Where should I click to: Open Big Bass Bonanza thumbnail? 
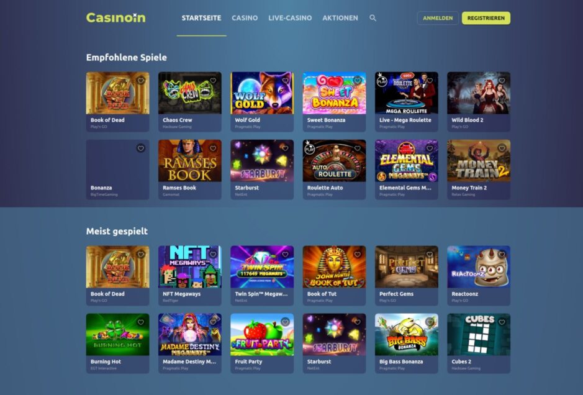(407, 334)
